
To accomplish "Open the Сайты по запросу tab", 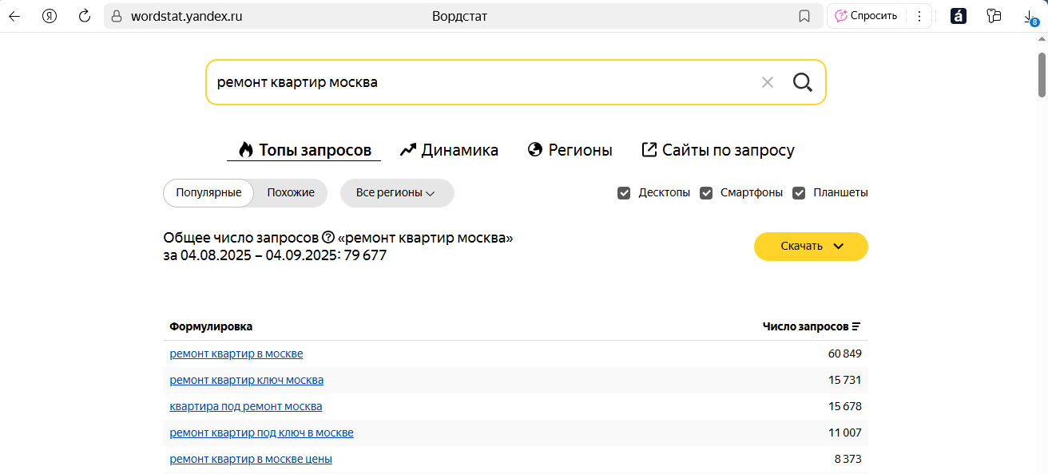I will (718, 150).
